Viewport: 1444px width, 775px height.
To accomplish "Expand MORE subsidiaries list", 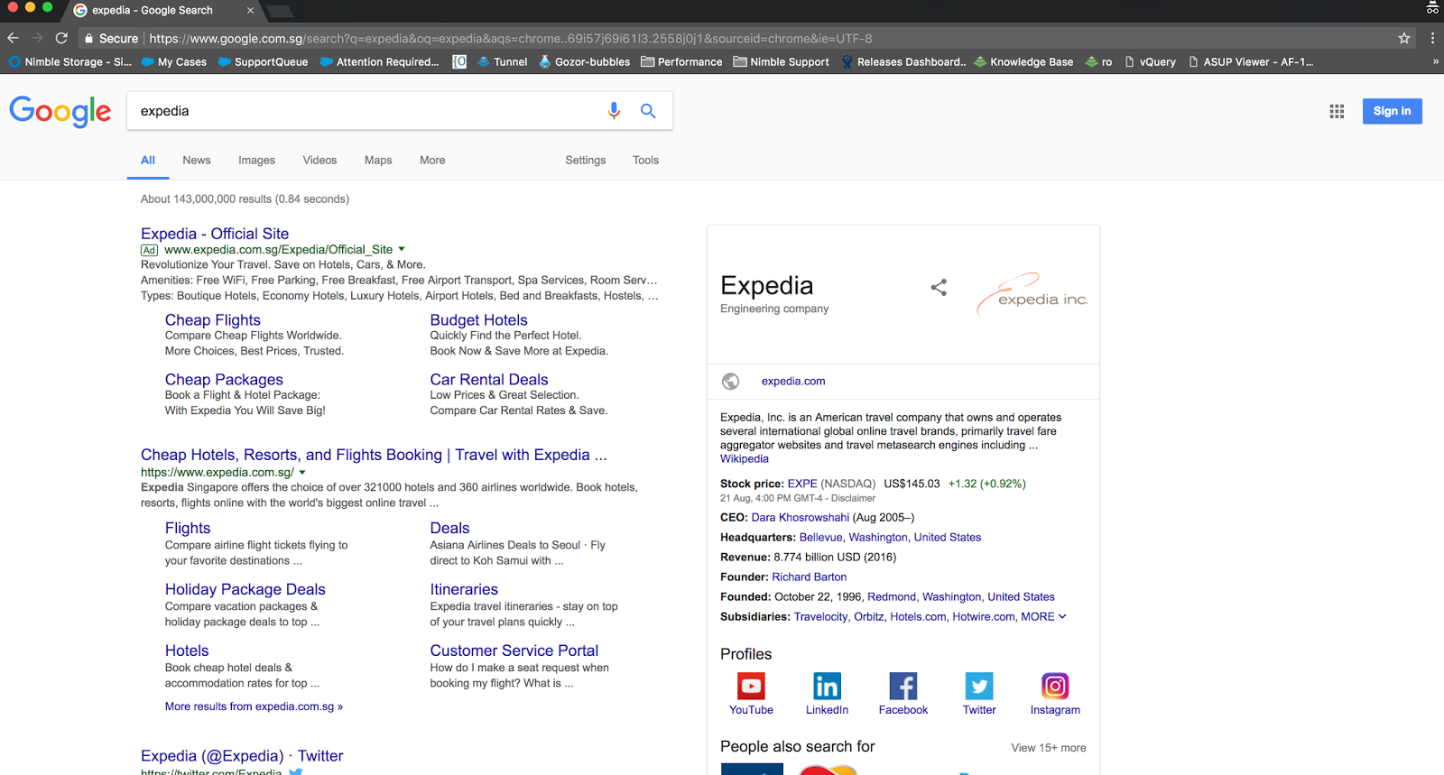I will click(x=1043, y=617).
